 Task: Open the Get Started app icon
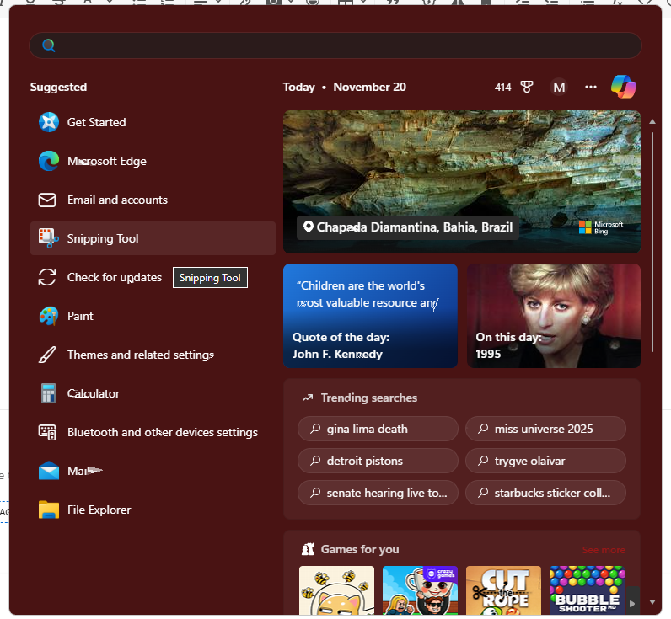49,122
